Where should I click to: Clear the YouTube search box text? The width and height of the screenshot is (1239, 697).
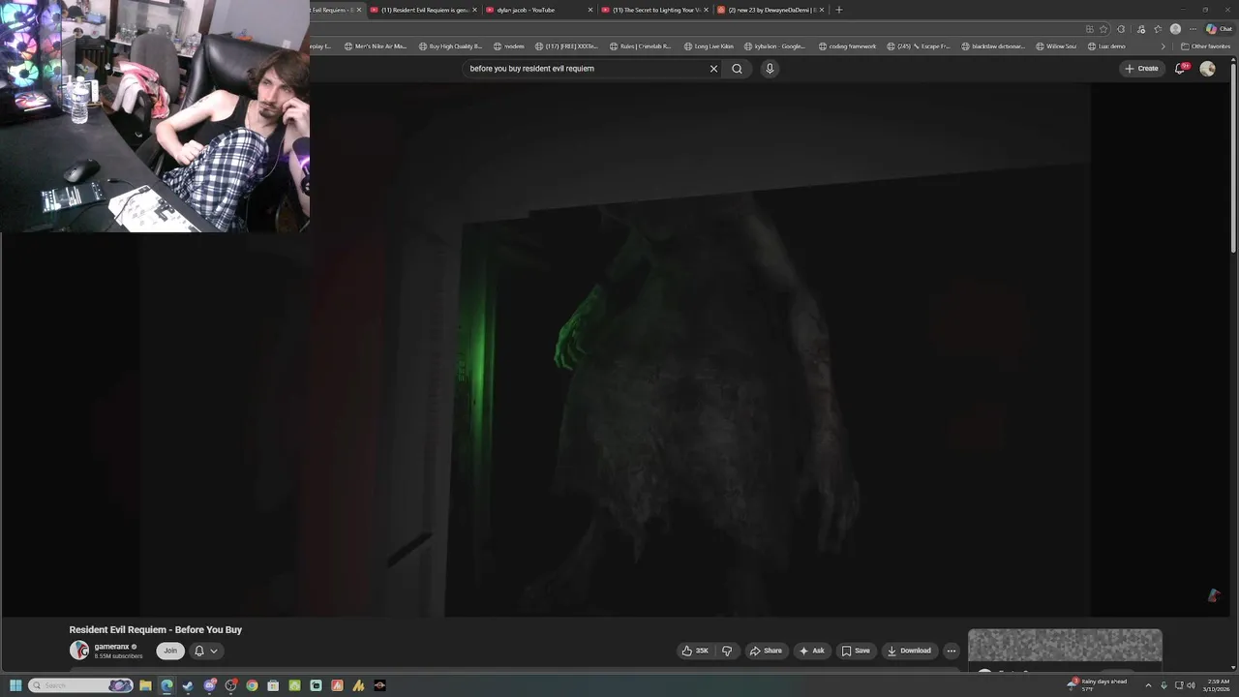[x=713, y=69]
